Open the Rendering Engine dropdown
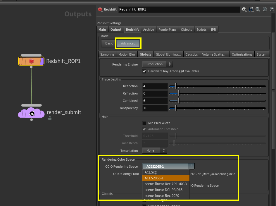The width and height of the screenshot is (276, 206). [x=157, y=64]
